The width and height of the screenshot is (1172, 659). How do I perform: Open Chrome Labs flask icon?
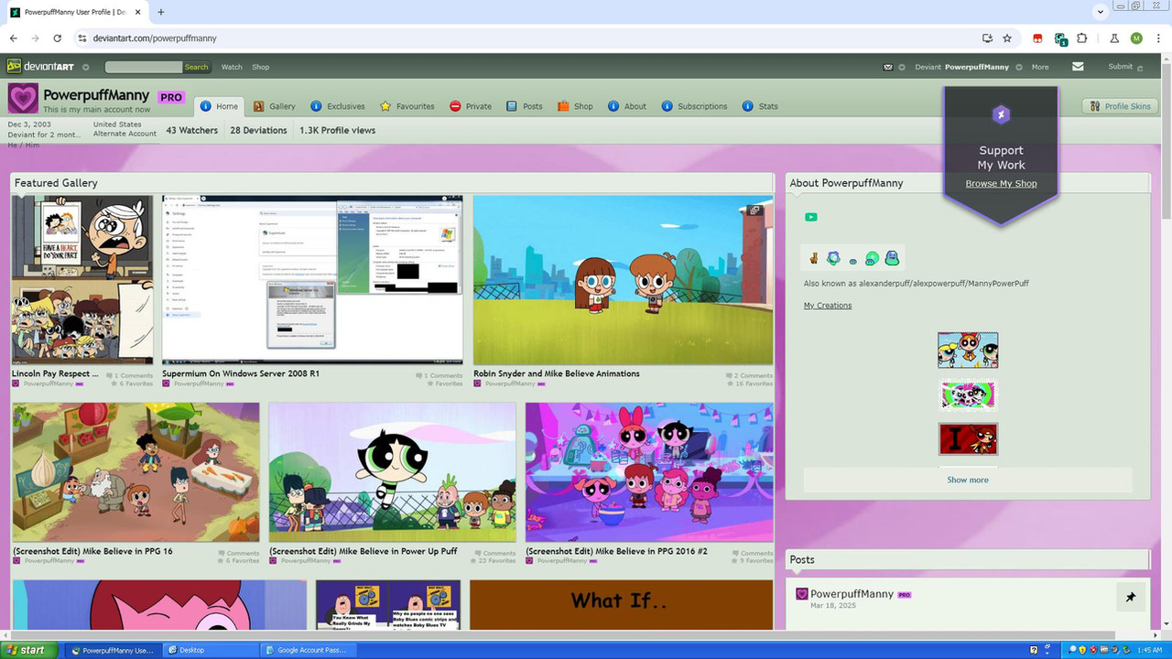pyautogui.click(x=1114, y=38)
